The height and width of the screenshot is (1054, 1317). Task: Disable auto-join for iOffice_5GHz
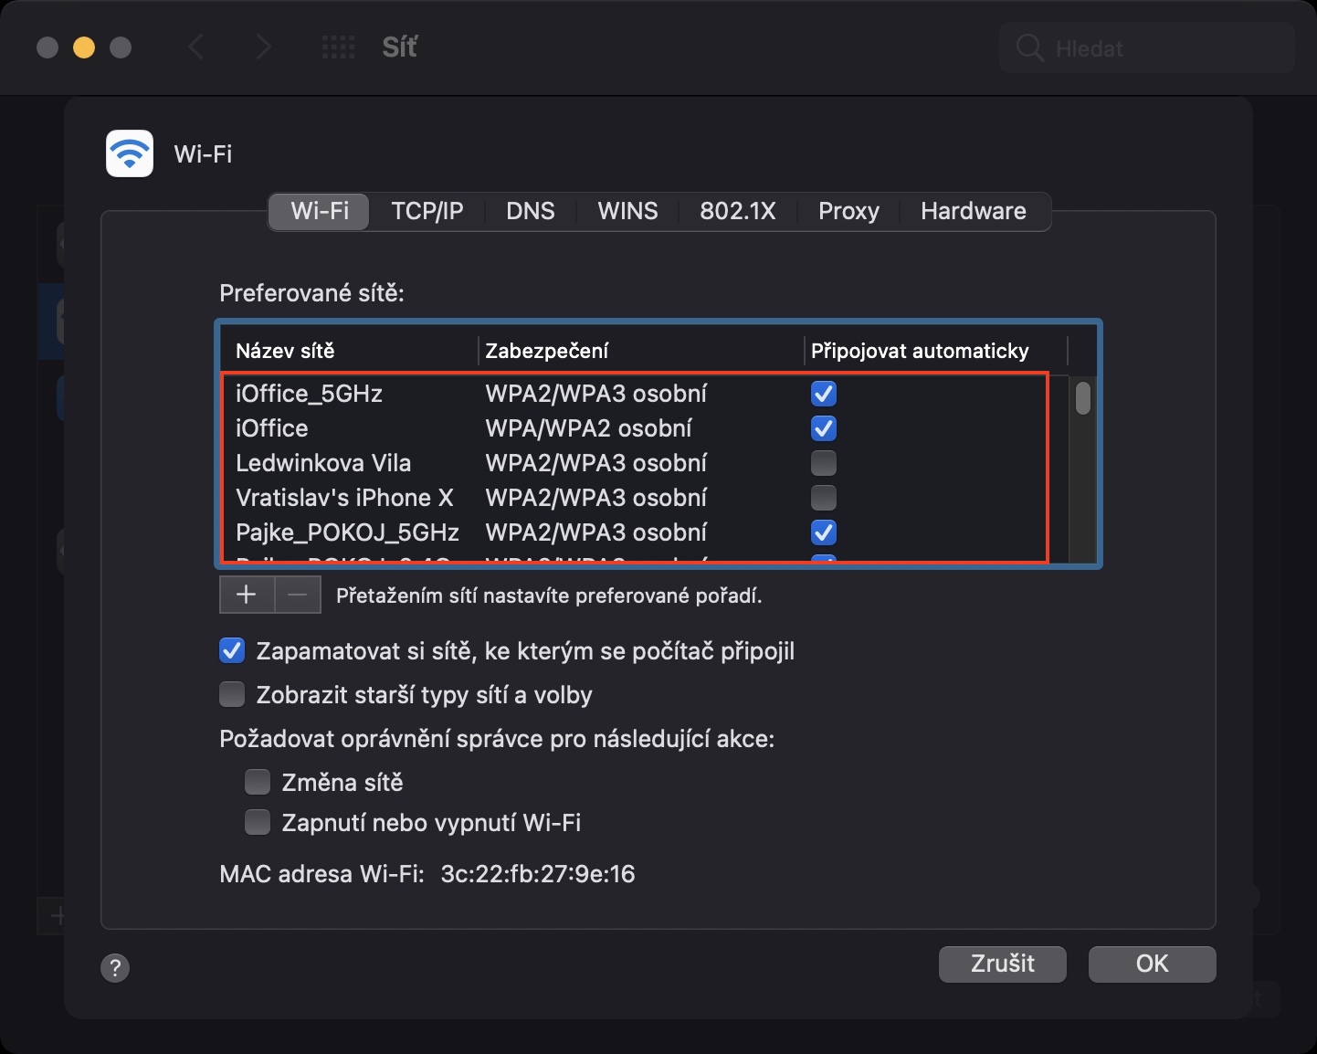[x=824, y=394]
